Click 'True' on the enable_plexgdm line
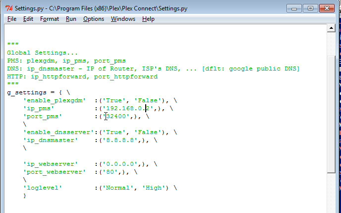Image resolution: width=341 pixels, height=213 pixels. (114, 101)
